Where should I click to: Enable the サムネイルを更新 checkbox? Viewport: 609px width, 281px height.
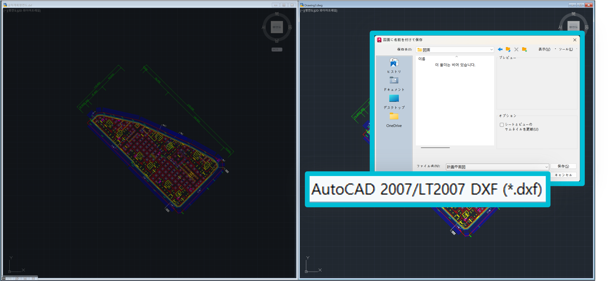tap(502, 125)
